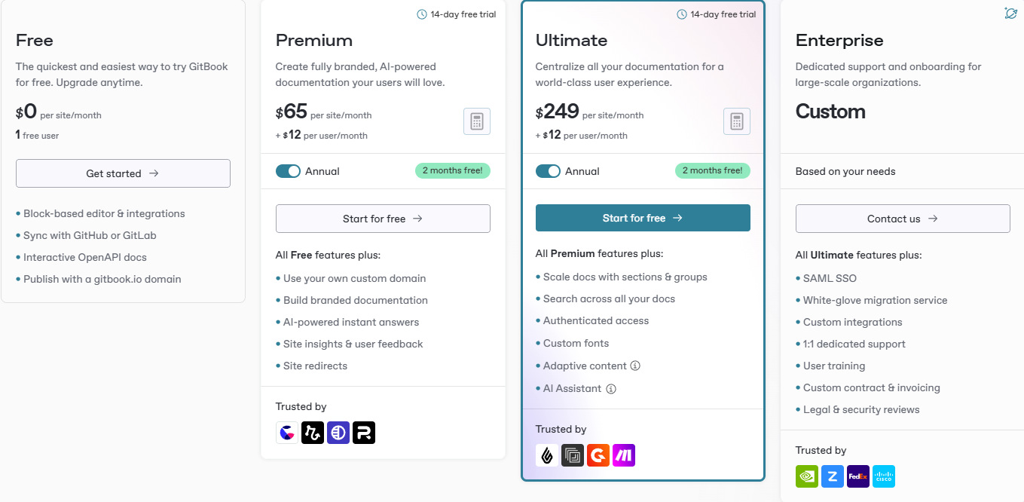Viewport: 1024px width, 502px height.
Task: Click the orange G logo under Ultimate
Action: tap(598, 455)
